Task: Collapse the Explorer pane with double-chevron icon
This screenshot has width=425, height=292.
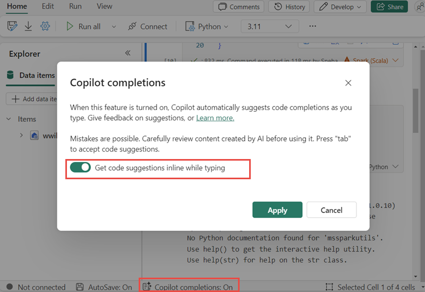Action: 127,53
